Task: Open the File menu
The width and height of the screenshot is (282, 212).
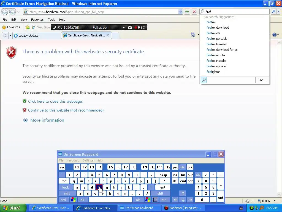Action: click(5, 20)
